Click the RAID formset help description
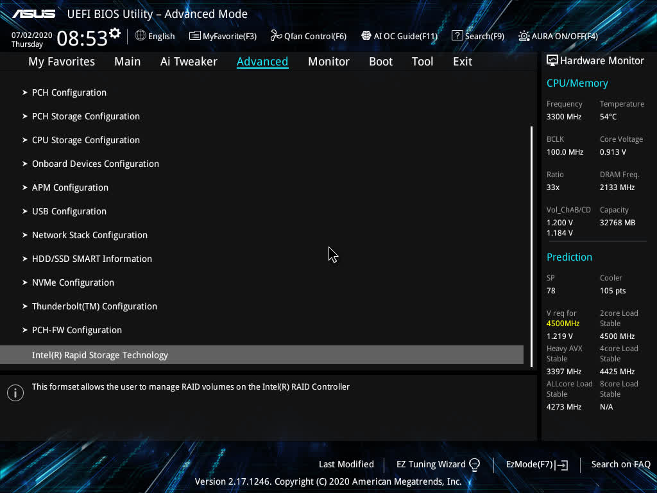This screenshot has width=657, height=493. [191, 387]
